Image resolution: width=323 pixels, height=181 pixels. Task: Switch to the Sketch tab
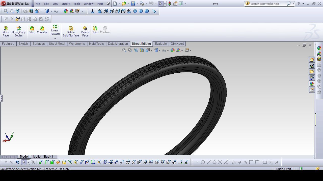23,44
